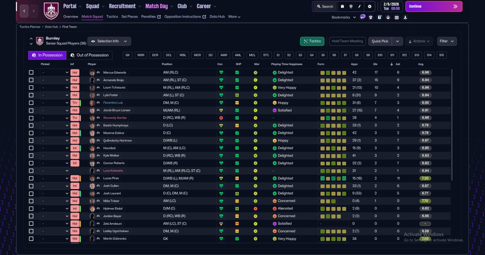Tick the checkbox for Marcus Edwards
This screenshot has height=255, width=485.
click(x=31, y=72)
